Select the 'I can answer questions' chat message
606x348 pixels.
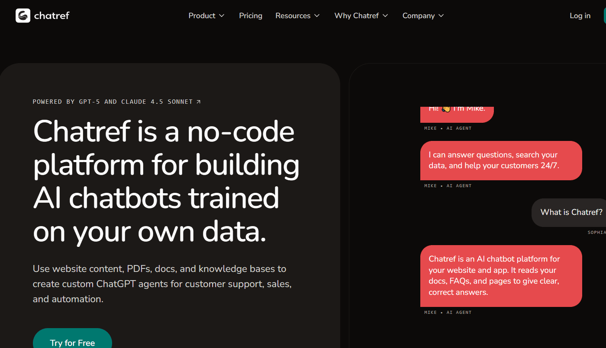[501, 160]
